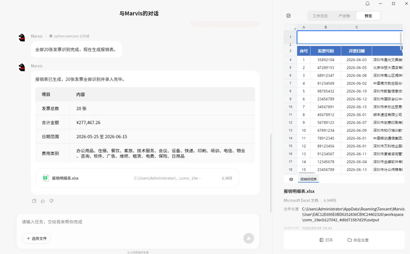The width and height of the screenshot is (410, 254).
Task: Click the 费用类别 row label
Action: coord(50,153)
